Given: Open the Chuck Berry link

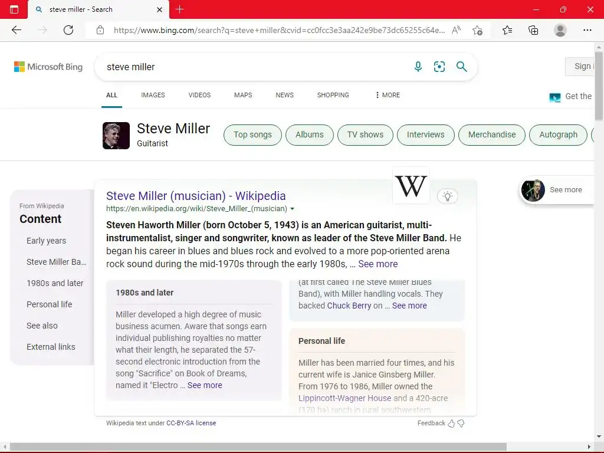Looking at the screenshot, I should (x=349, y=306).
